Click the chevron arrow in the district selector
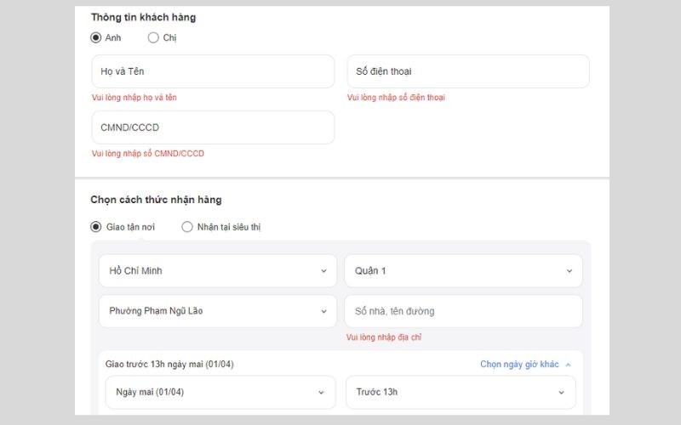681x425 pixels. click(569, 271)
